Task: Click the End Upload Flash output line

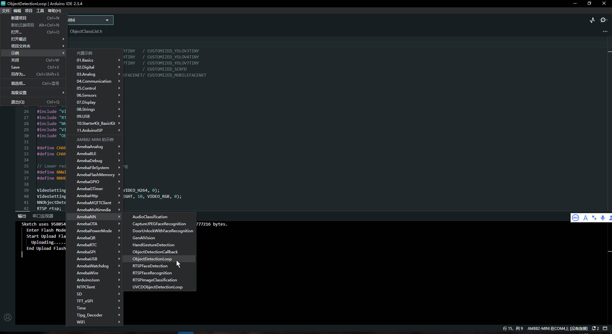Action: [x=46, y=248]
